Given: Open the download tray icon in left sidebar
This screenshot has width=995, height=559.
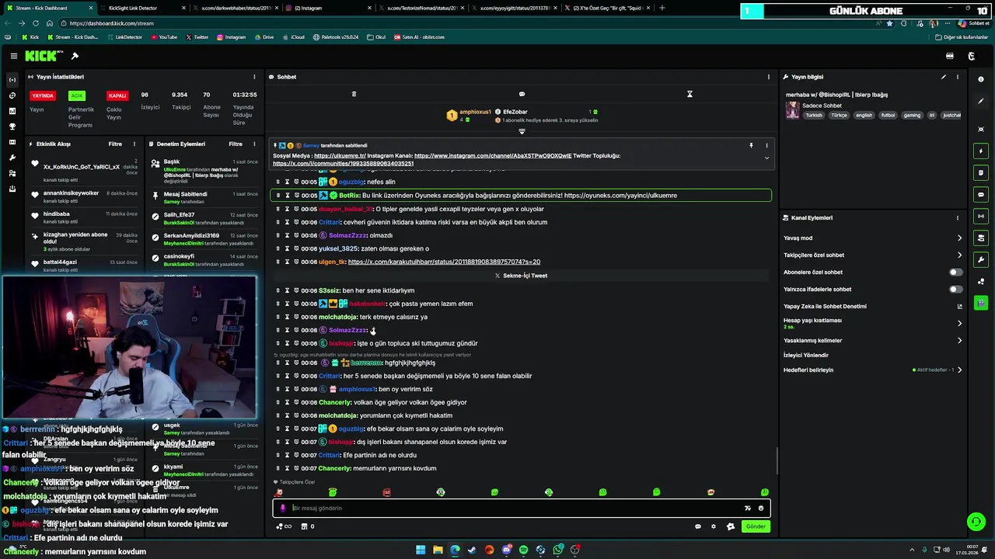Looking at the screenshot, I should point(12,189).
